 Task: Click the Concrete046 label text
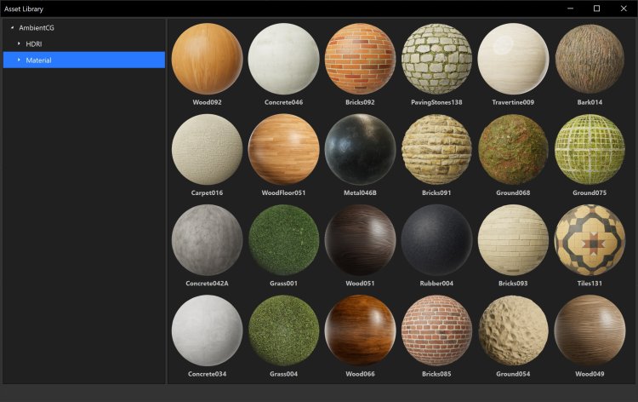[283, 102]
